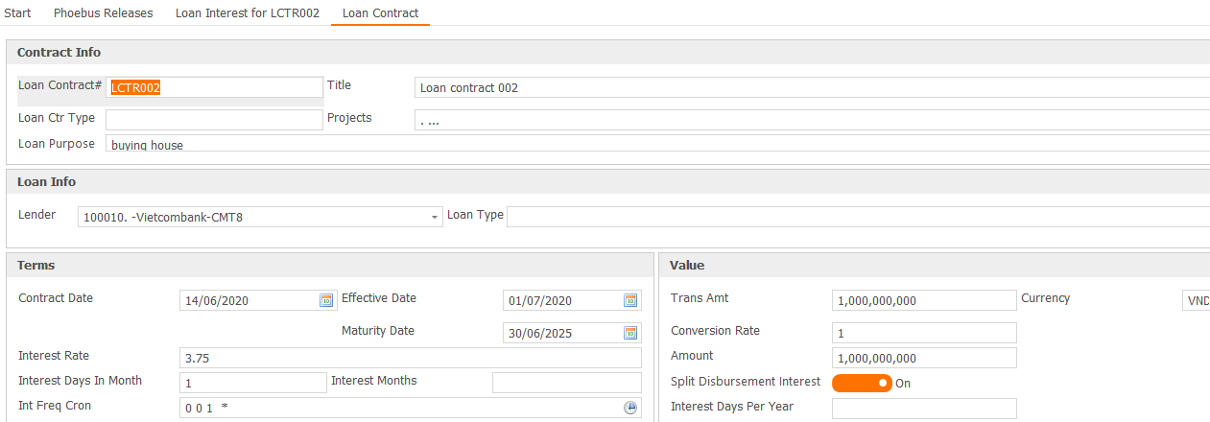Open Contract Date calendar picker

(326, 300)
